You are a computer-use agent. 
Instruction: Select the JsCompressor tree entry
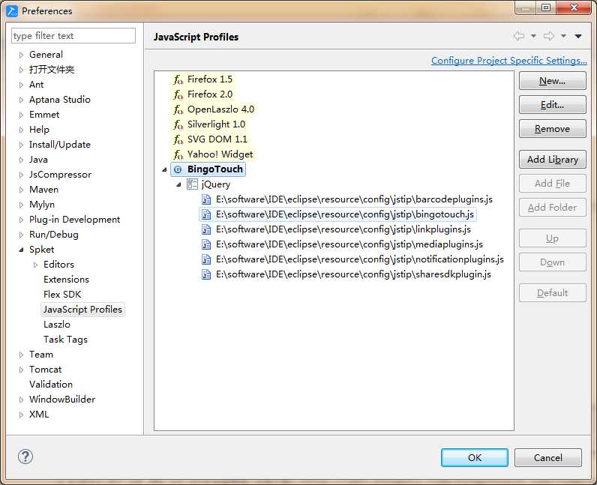tap(60, 175)
